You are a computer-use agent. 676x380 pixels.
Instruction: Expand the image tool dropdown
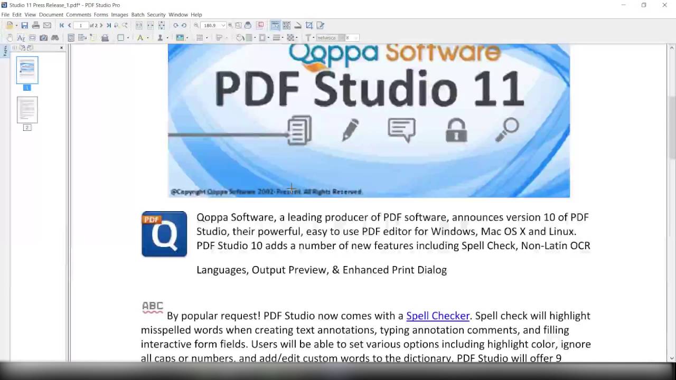[187, 37]
